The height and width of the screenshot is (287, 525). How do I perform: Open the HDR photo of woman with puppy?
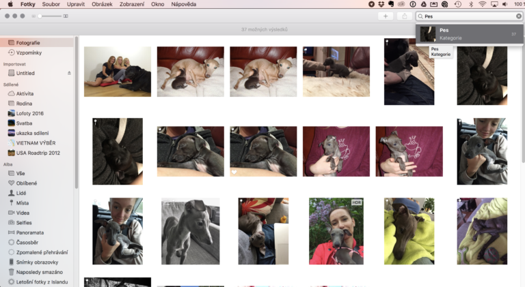point(336,231)
